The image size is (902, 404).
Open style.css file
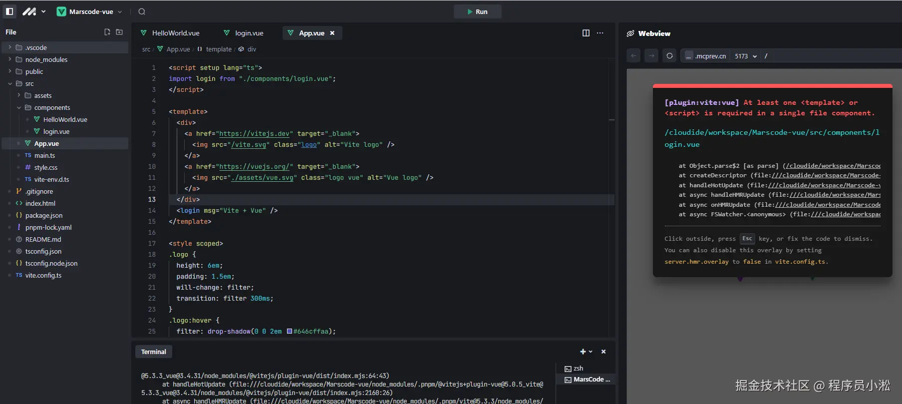(x=65, y=167)
